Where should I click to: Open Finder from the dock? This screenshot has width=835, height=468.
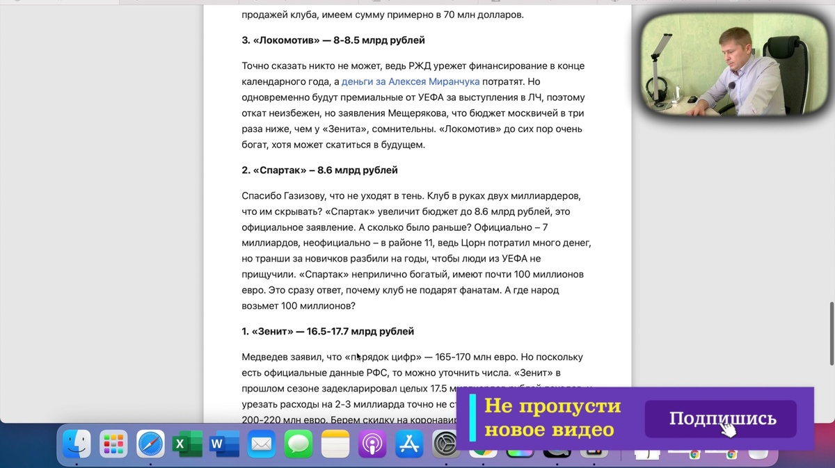[77, 444]
